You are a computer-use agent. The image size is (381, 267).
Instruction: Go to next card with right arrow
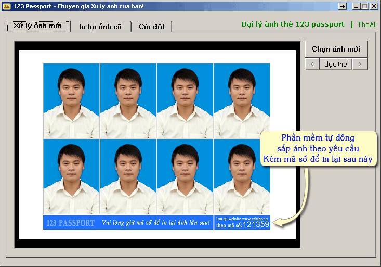pyautogui.click(x=360, y=64)
